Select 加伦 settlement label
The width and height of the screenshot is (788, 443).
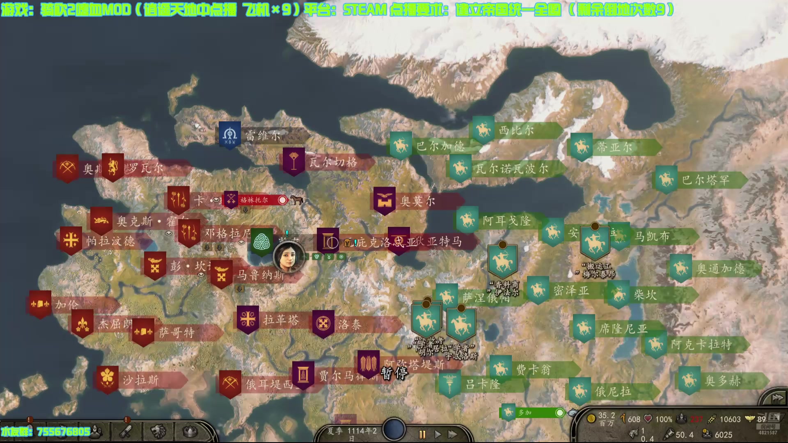67,305
